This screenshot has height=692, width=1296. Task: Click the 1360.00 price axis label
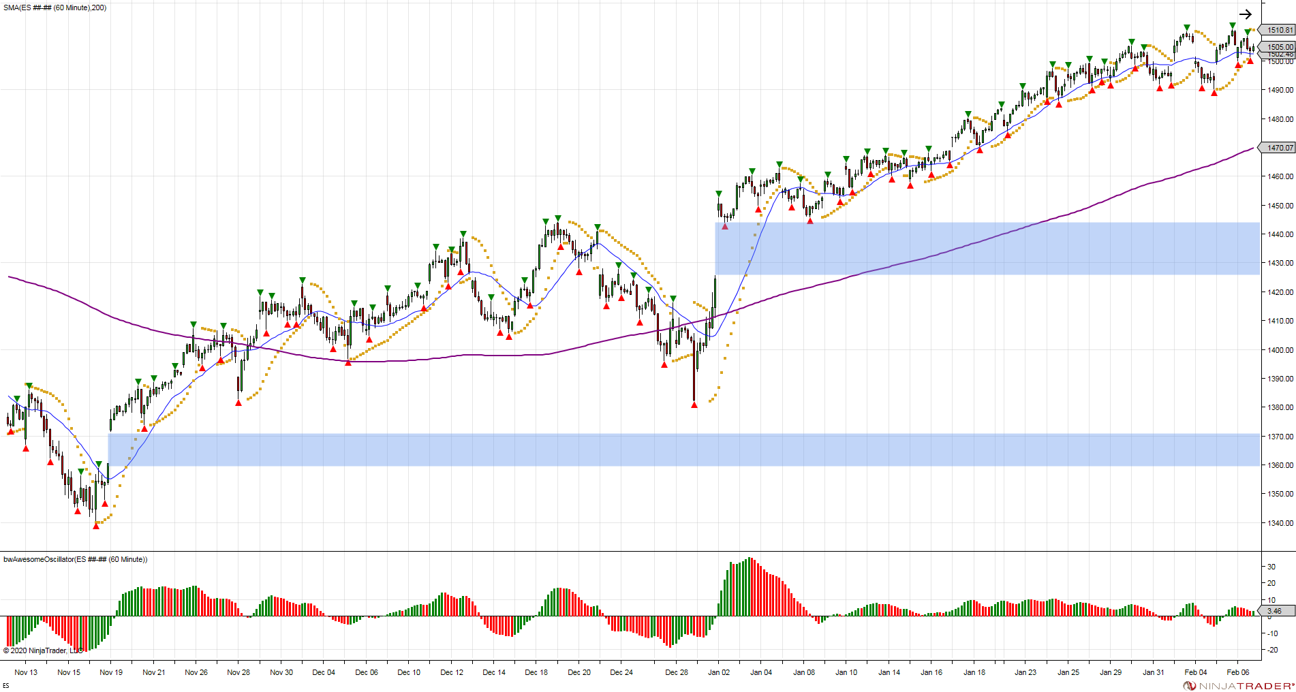[x=1280, y=465]
